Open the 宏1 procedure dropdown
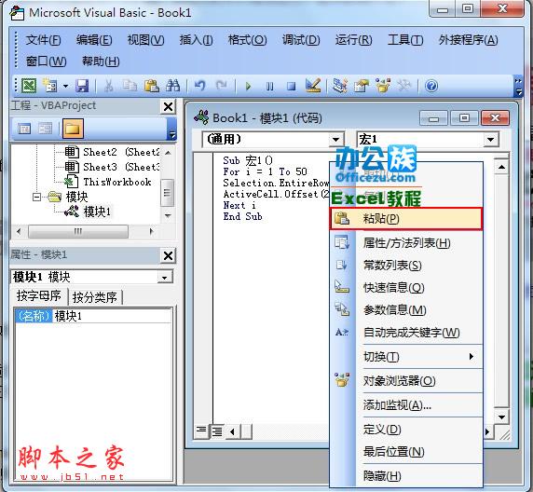533x492 pixels. (490, 140)
